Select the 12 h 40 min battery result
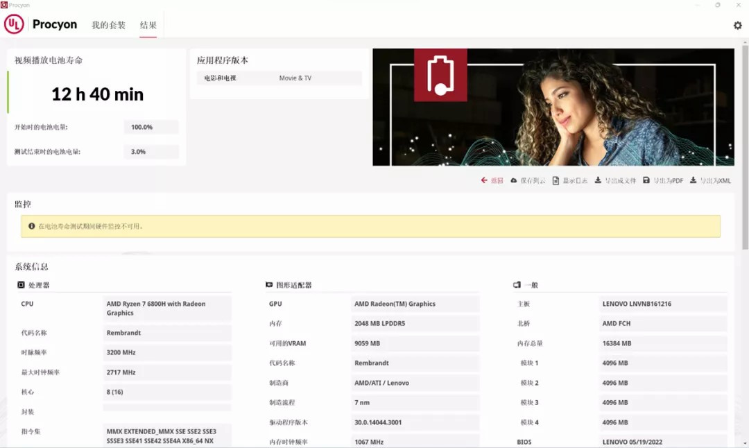Image resolution: width=749 pixels, height=448 pixels. coord(98,94)
